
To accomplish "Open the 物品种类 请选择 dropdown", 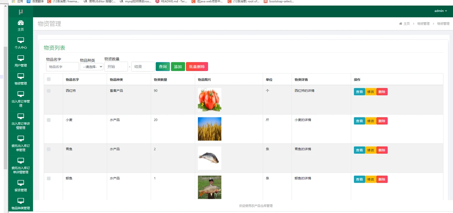I will click(92, 67).
